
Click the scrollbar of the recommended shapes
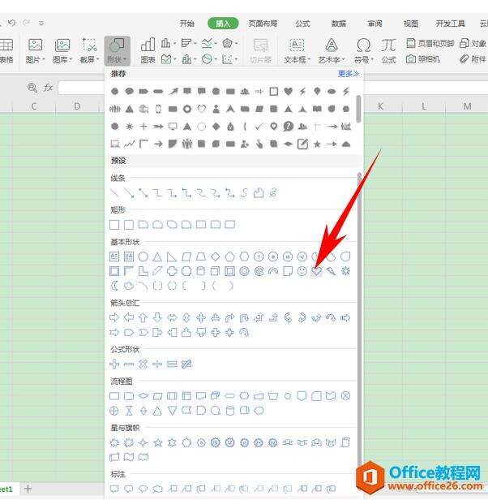click(358, 109)
